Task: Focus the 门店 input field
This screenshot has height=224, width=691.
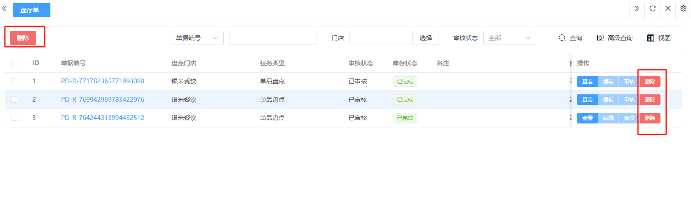Action: [380, 38]
